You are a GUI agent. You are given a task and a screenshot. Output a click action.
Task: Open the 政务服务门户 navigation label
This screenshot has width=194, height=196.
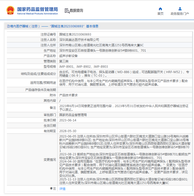[x=180, y=14]
